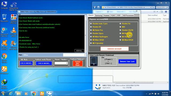
Task: Click log panel scroll down arrow
Action: [x=85, y=51]
